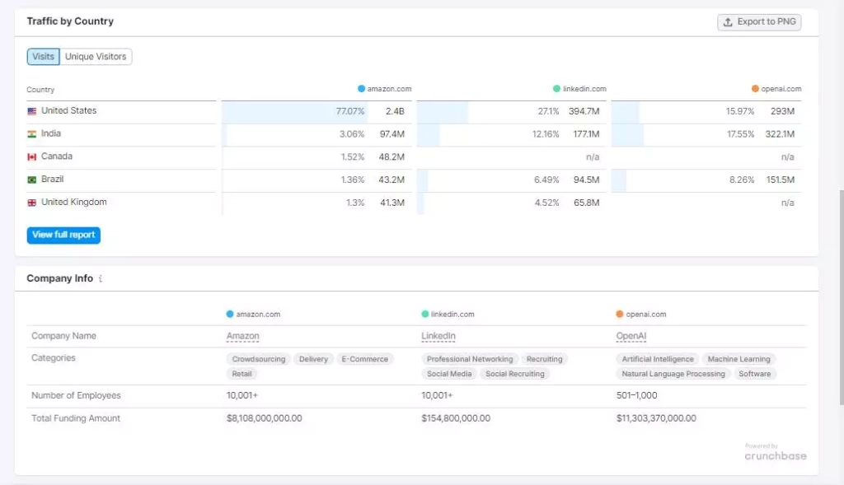The width and height of the screenshot is (844, 485).
Task: Click the 65.8M LinkedIn UK visits value
Action: tap(586, 203)
